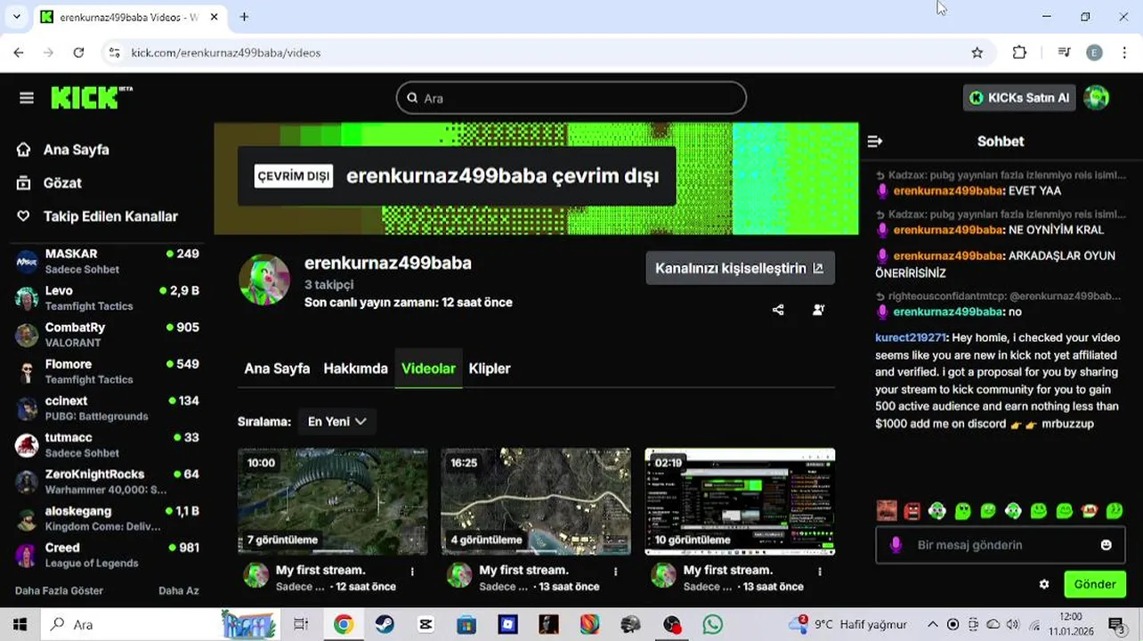Open the Sıralama En Yeni dropdown

(337, 422)
